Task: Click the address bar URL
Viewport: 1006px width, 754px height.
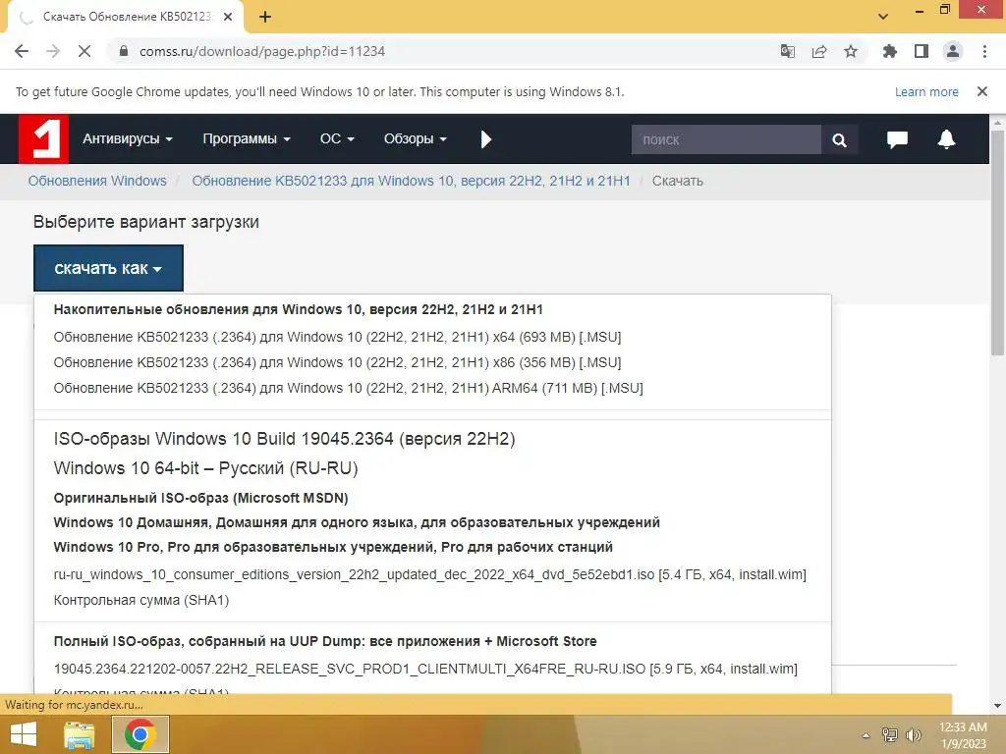Action: coord(261,51)
